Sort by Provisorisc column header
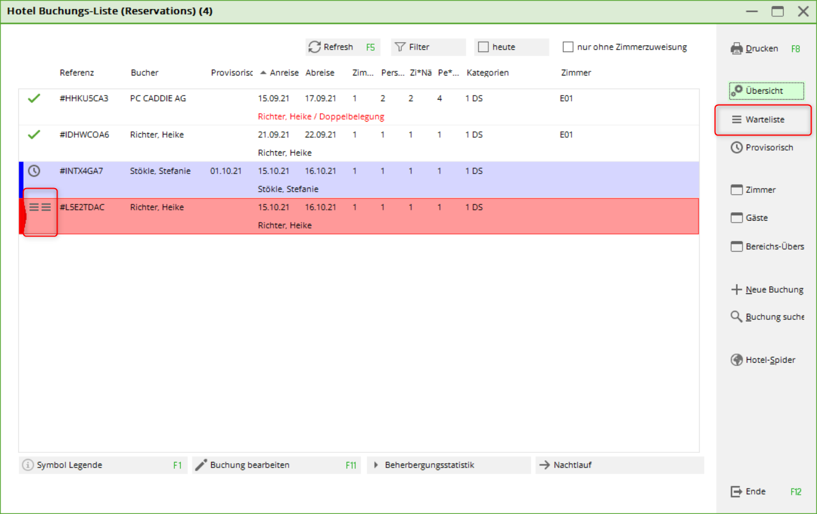Viewport: 817px width, 514px height. 232,73
